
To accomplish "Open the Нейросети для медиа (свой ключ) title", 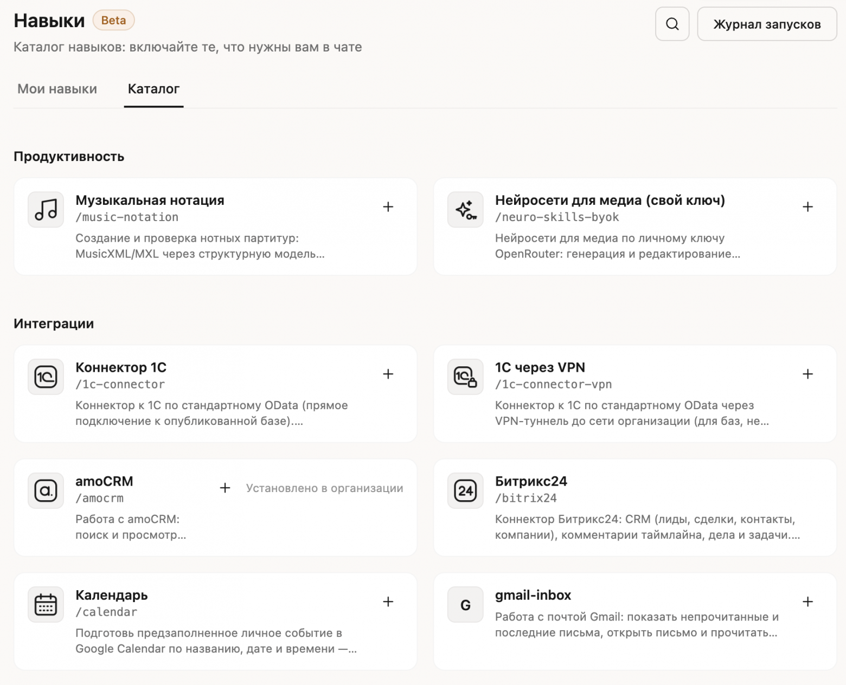I will click(610, 200).
